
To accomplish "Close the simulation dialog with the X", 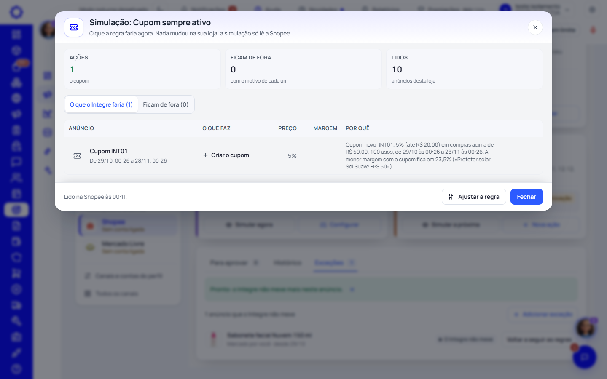I will [x=535, y=27].
